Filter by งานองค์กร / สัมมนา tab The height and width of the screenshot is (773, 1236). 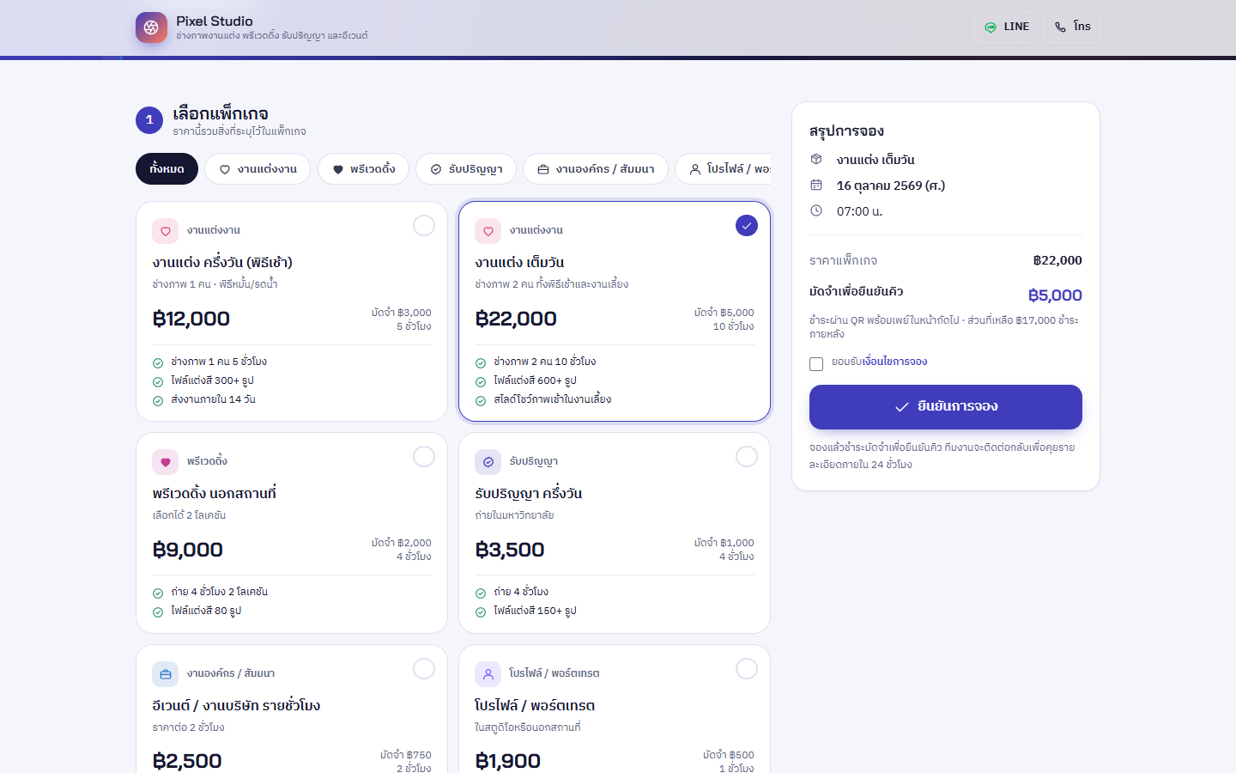596,169
